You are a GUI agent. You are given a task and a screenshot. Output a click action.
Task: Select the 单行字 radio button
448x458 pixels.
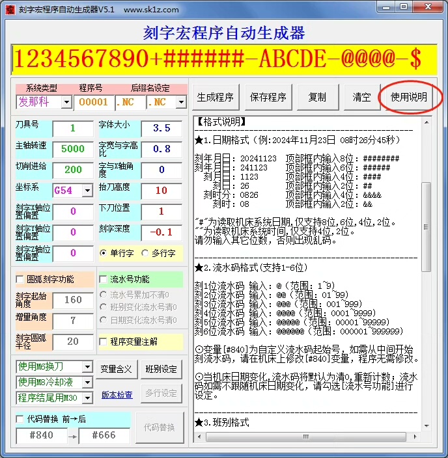(103, 253)
